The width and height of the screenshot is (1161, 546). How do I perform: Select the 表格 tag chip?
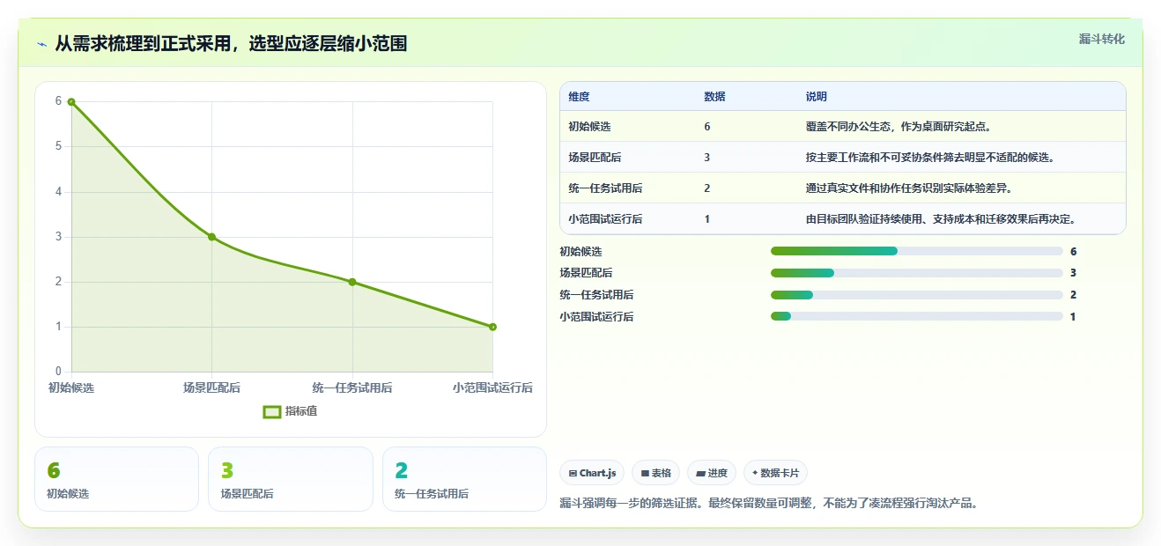click(655, 473)
